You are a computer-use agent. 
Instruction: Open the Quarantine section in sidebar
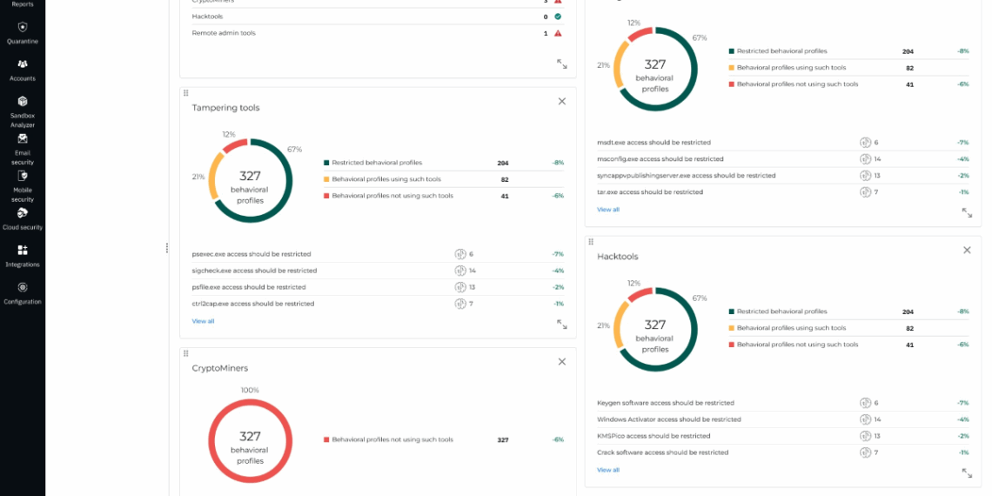[23, 33]
